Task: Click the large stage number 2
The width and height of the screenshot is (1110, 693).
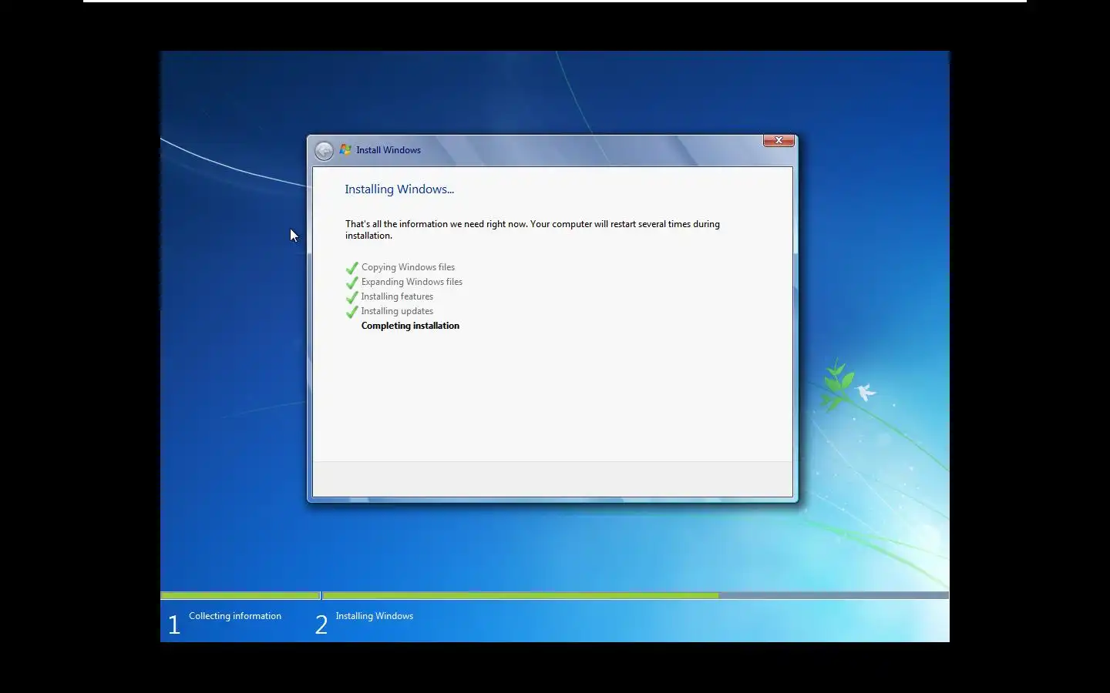Action: tap(321, 624)
